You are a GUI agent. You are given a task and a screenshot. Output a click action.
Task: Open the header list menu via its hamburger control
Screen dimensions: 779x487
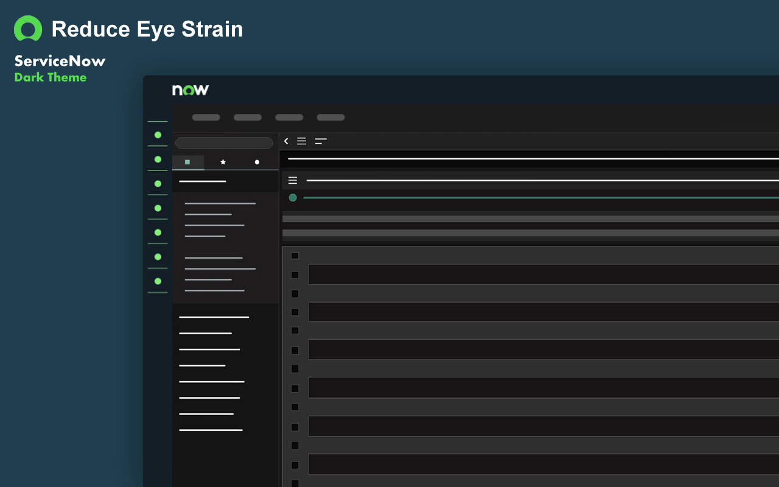coord(301,141)
